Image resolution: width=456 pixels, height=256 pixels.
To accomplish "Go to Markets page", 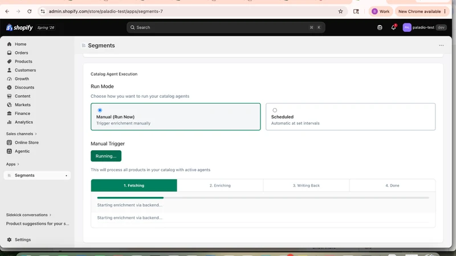I will 22,105.
